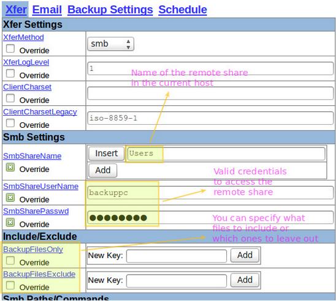Go to the Schedule tab
The image size is (336, 301).
tap(183, 10)
